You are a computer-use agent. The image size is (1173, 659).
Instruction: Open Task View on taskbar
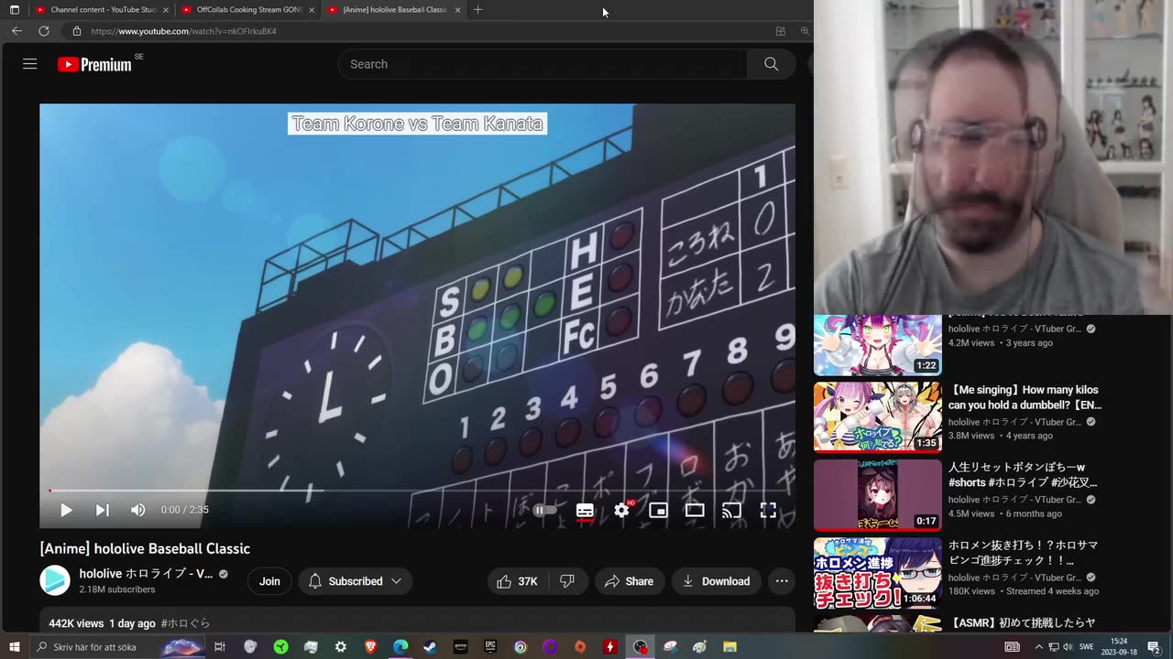[x=220, y=647]
